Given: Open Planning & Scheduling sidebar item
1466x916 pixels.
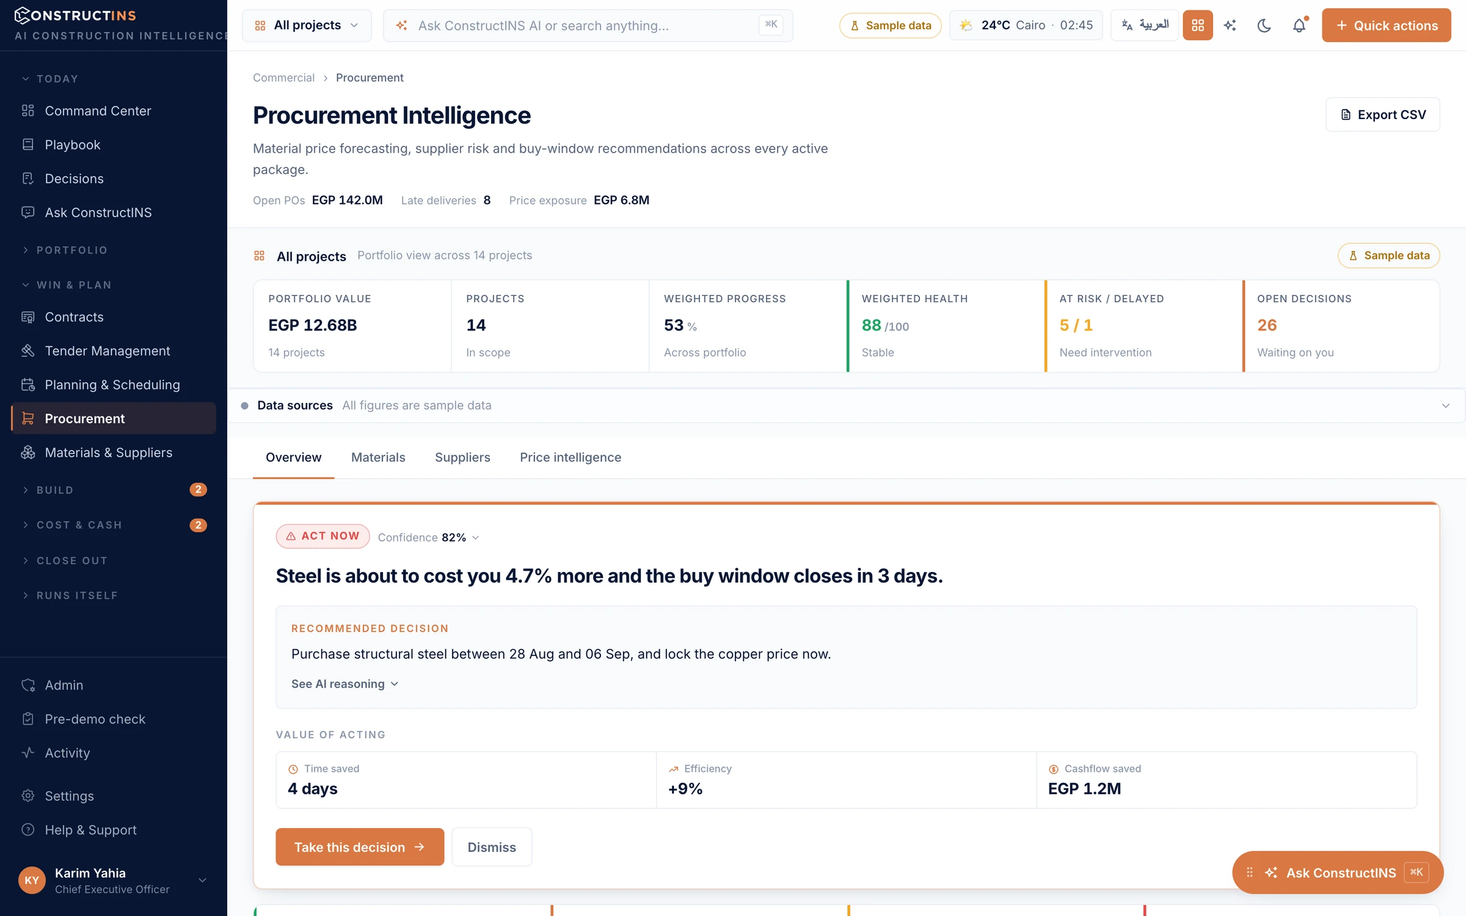Looking at the screenshot, I should 114,385.
